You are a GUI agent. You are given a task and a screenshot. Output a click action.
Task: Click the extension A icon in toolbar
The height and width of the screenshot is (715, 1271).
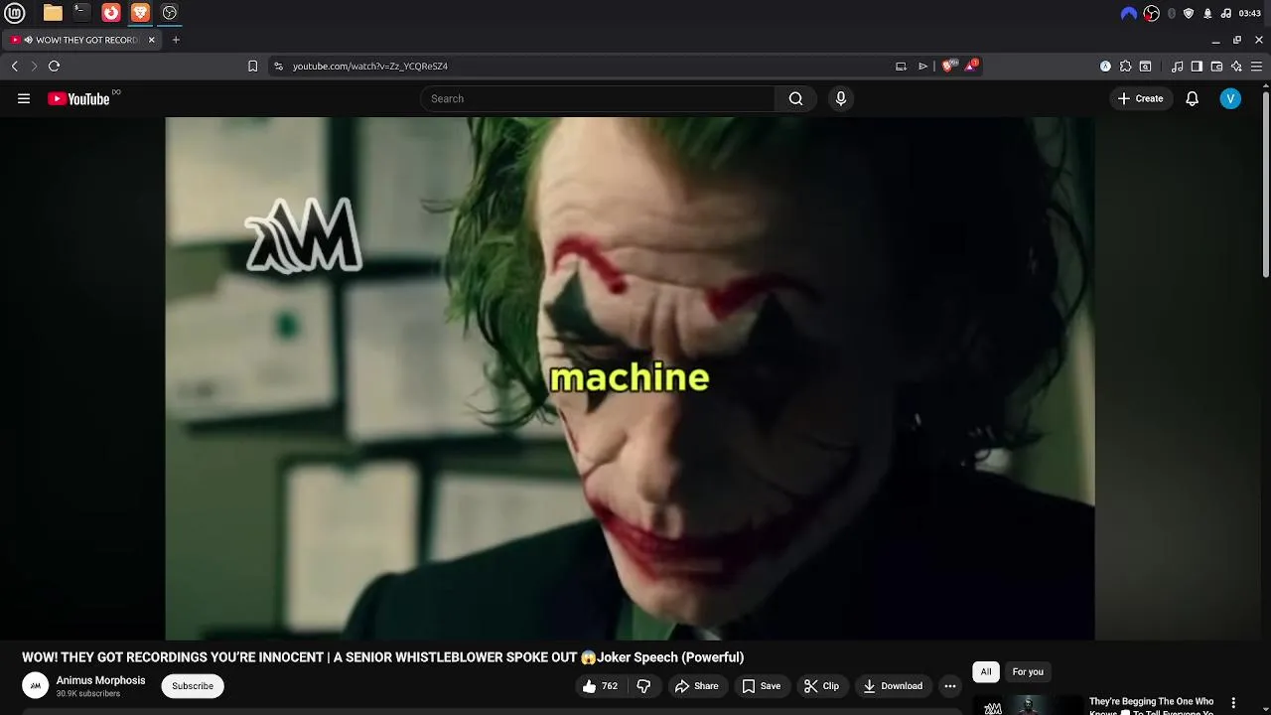point(1105,66)
